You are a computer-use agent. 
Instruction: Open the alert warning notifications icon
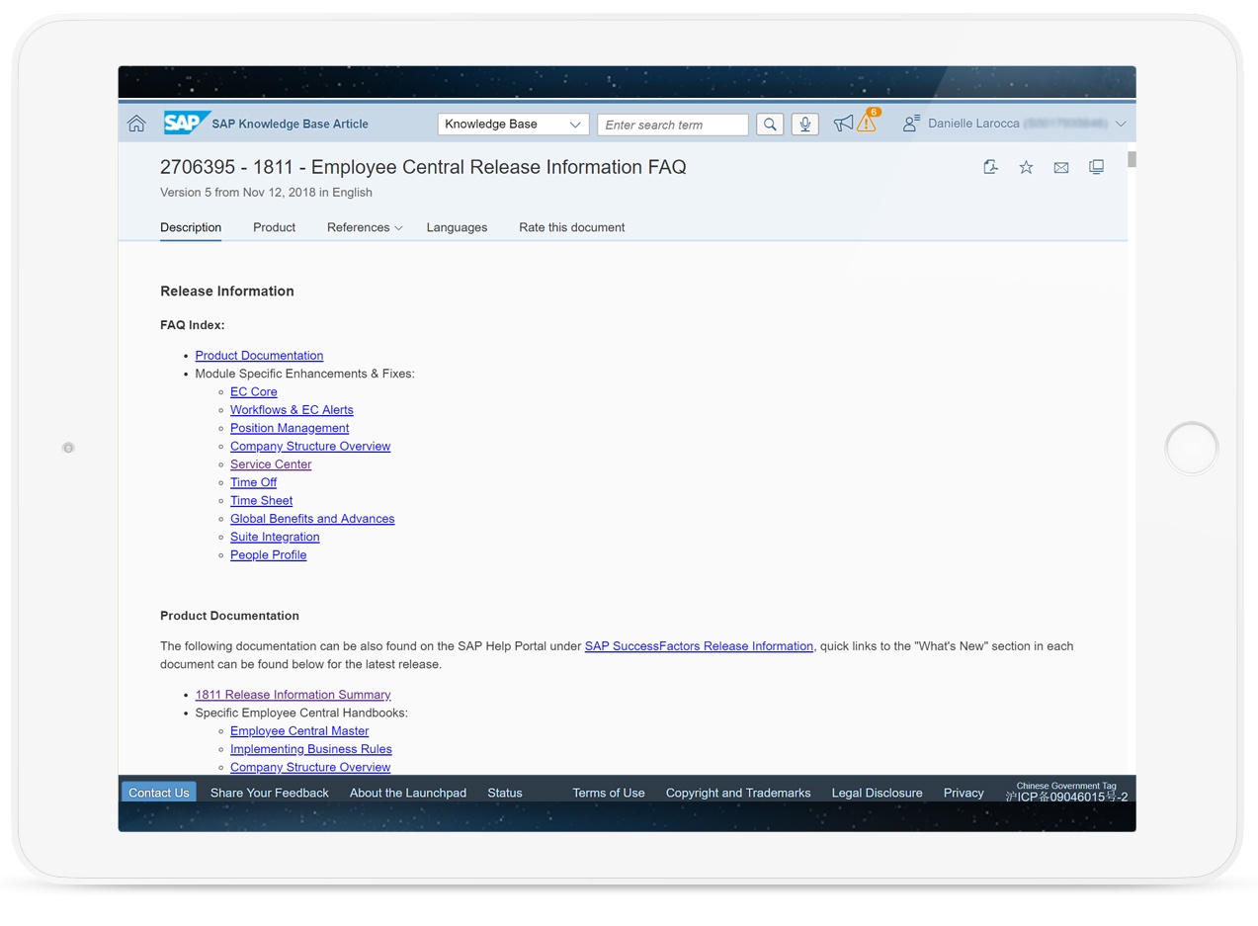click(867, 122)
